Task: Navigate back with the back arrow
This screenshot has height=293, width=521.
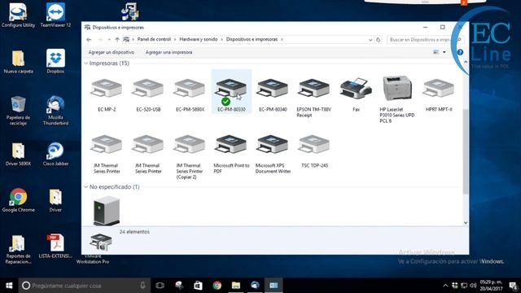Action: click(x=89, y=40)
